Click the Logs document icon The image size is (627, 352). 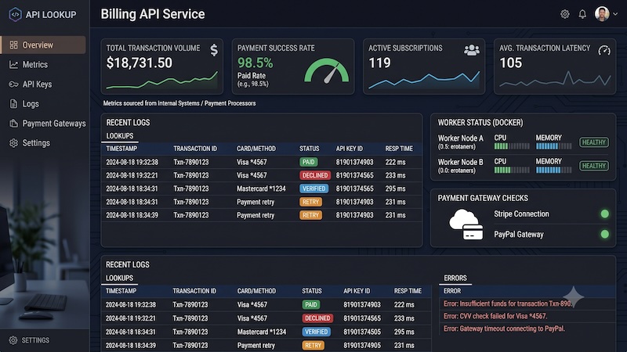click(13, 104)
